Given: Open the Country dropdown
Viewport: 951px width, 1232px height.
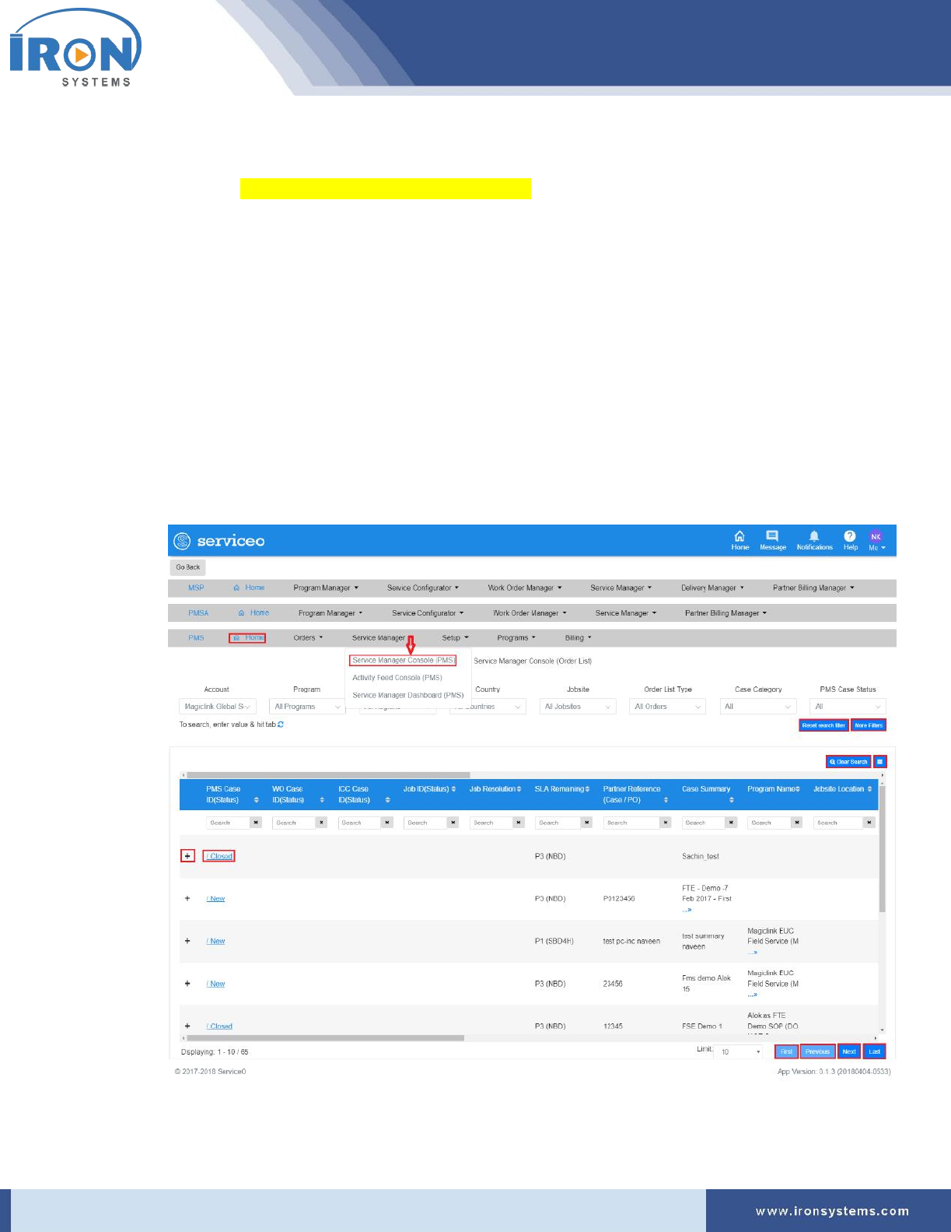Looking at the screenshot, I should tap(488, 707).
